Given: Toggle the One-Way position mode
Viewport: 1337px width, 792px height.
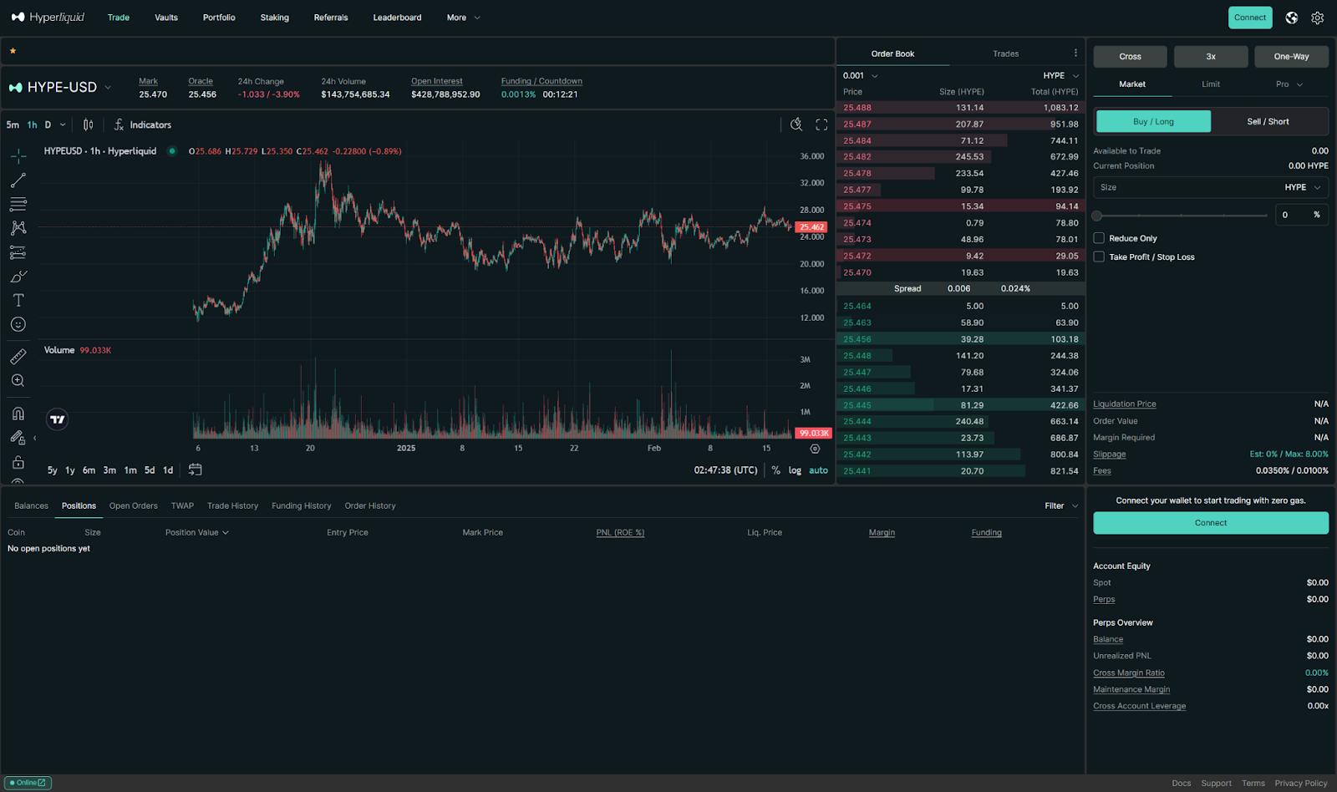Looking at the screenshot, I should 1291,57.
